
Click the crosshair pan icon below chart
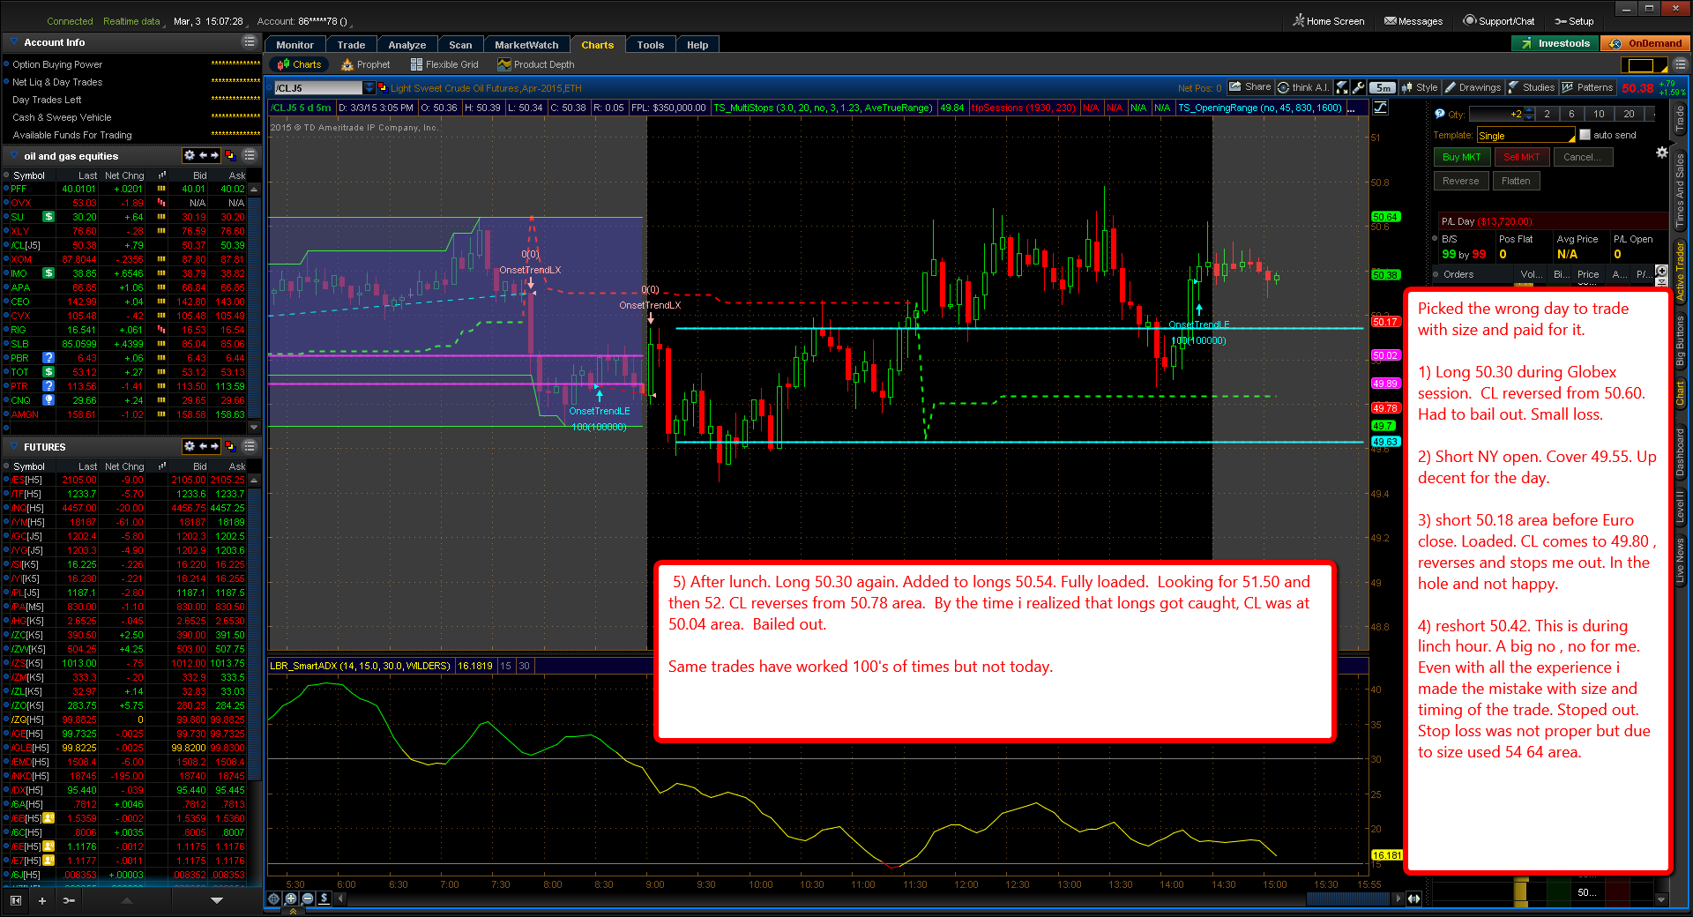click(274, 898)
